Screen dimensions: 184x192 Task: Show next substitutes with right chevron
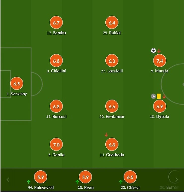pos(177,180)
